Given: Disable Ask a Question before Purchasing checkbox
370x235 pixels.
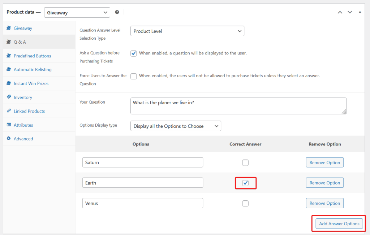Looking at the screenshot, I should click(134, 53).
